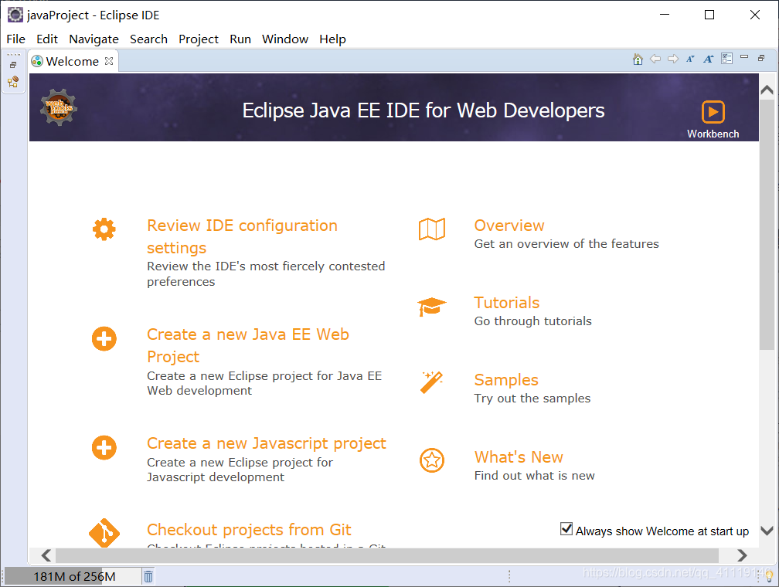Open the Window menu
This screenshot has width=779, height=587.
(x=285, y=39)
